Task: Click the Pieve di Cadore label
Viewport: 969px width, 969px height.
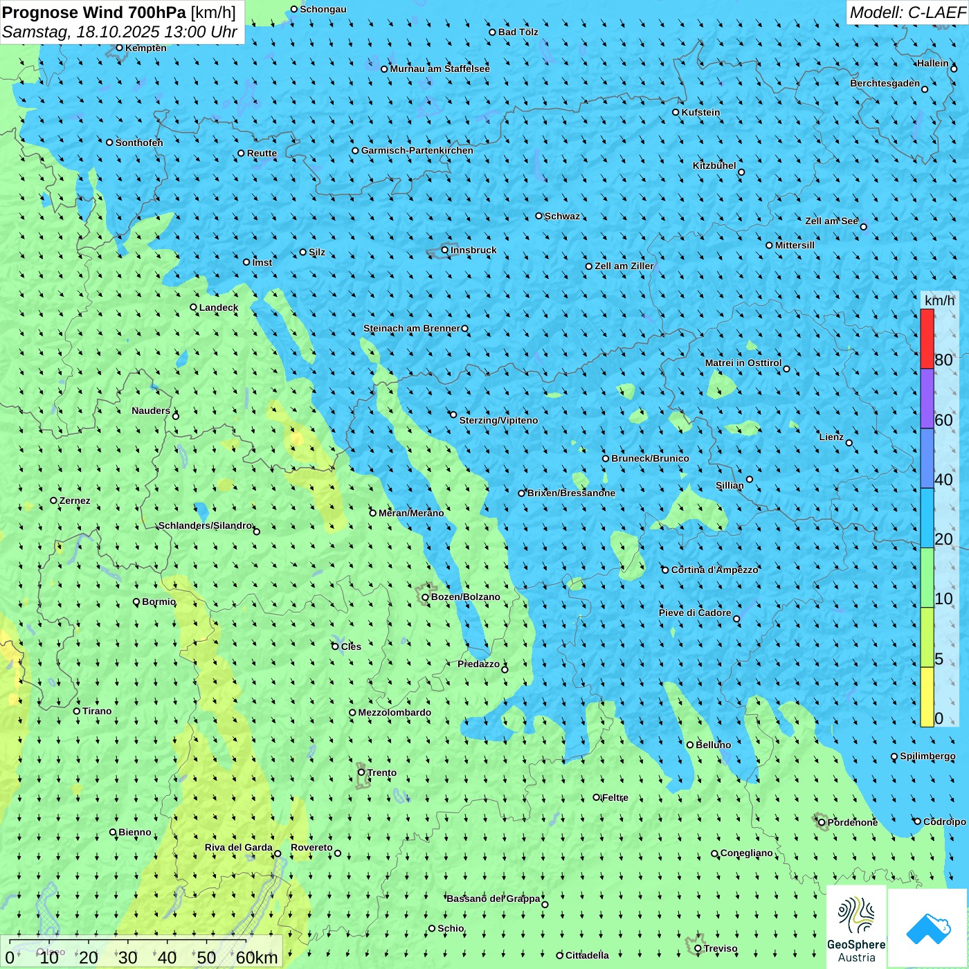Action: (x=695, y=613)
